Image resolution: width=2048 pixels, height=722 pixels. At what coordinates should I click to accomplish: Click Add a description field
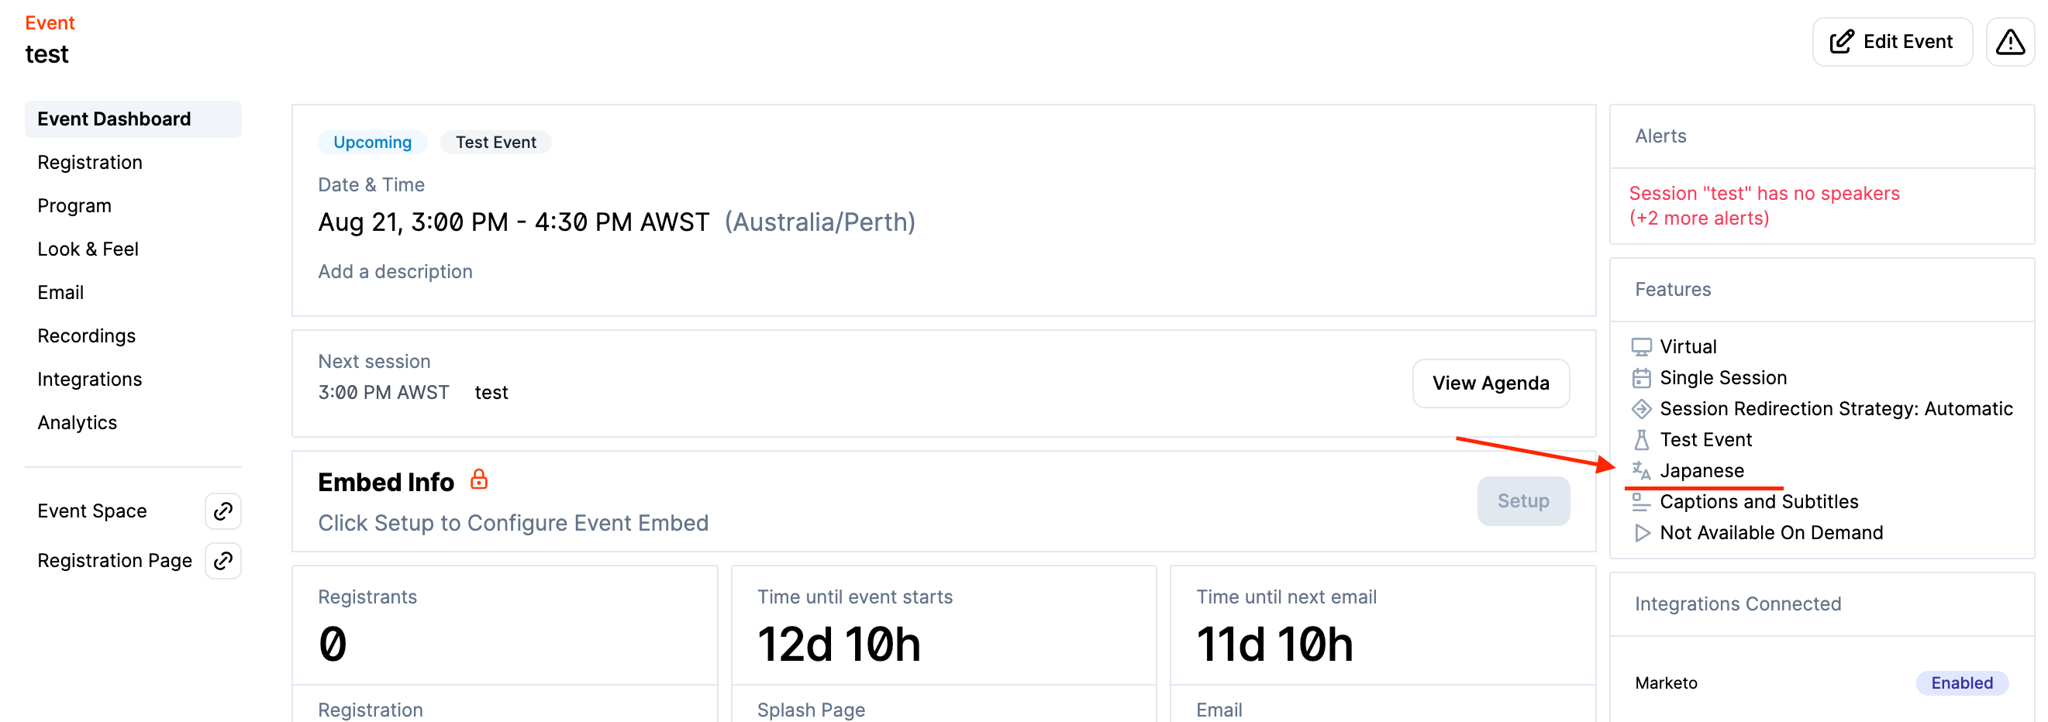tap(395, 272)
